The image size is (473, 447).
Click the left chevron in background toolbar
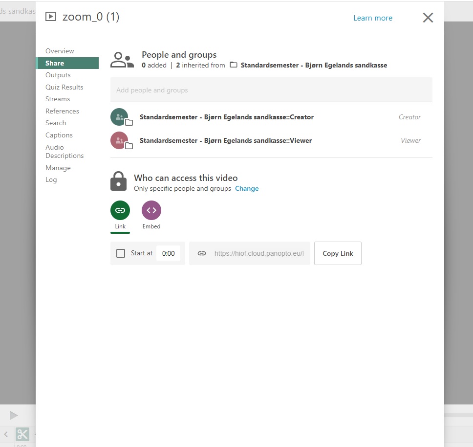[x=6, y=434]
